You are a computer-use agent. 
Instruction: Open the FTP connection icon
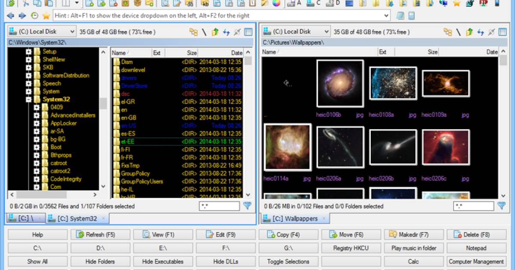(483, 3)
